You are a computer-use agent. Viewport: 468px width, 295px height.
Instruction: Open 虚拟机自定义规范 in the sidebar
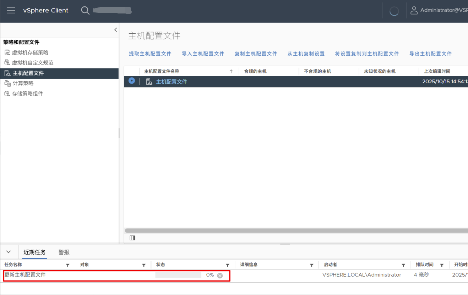click(33, 63)
